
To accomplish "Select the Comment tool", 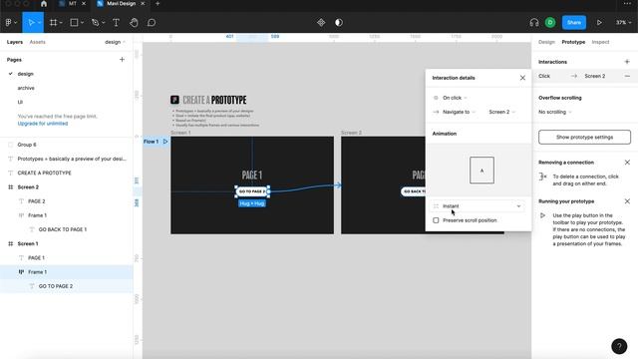I will 152,22.
